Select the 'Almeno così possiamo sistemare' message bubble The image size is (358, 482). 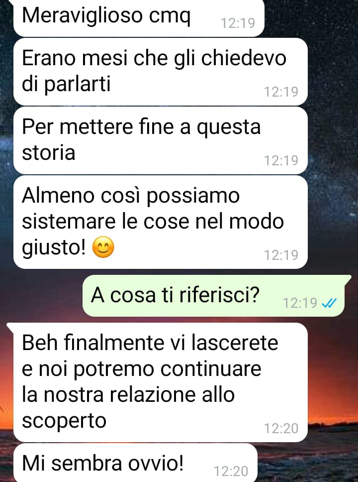click(161, 222)
